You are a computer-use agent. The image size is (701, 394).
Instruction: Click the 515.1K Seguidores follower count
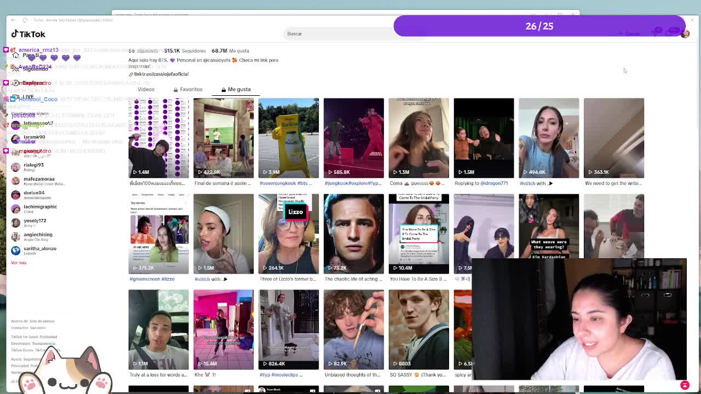click(185, 51)
